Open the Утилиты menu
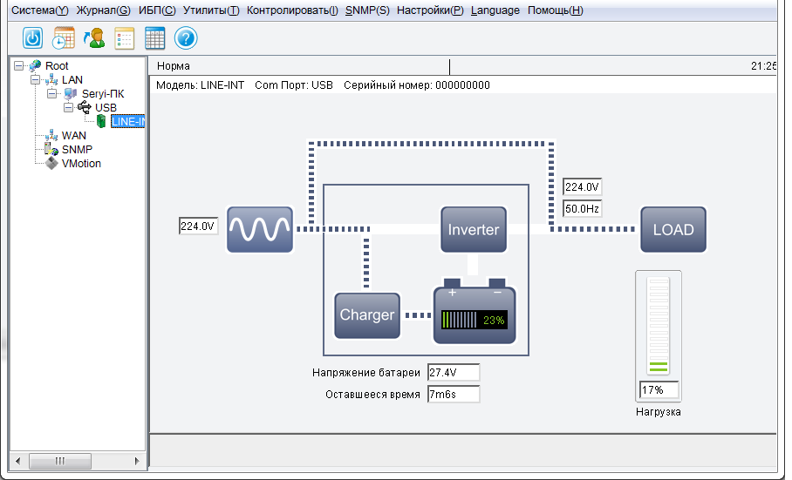Image resolution: width=792 pixels, height=480 pixels. click(211, 10)
